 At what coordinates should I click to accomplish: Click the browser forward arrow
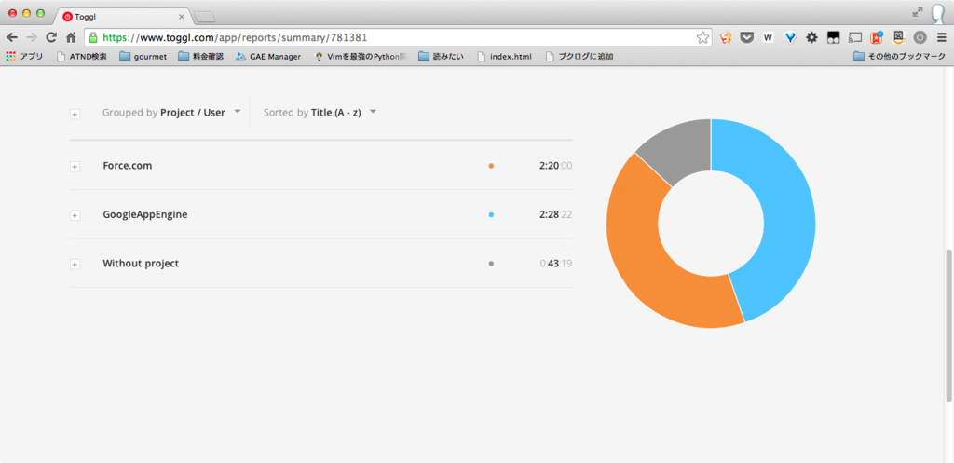click(x=32, y=37)
